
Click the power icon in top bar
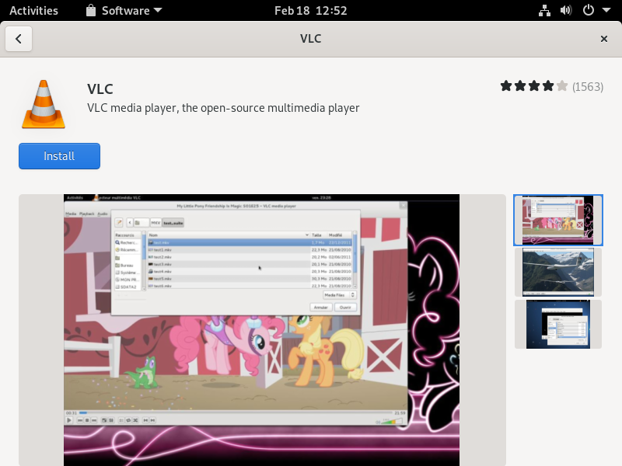[x=589, y=10]
